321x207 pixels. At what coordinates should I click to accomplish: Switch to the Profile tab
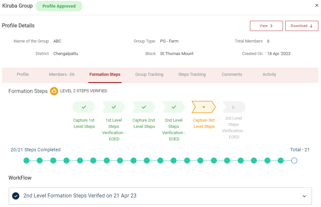pyautogui.click(x=23, y=74)
